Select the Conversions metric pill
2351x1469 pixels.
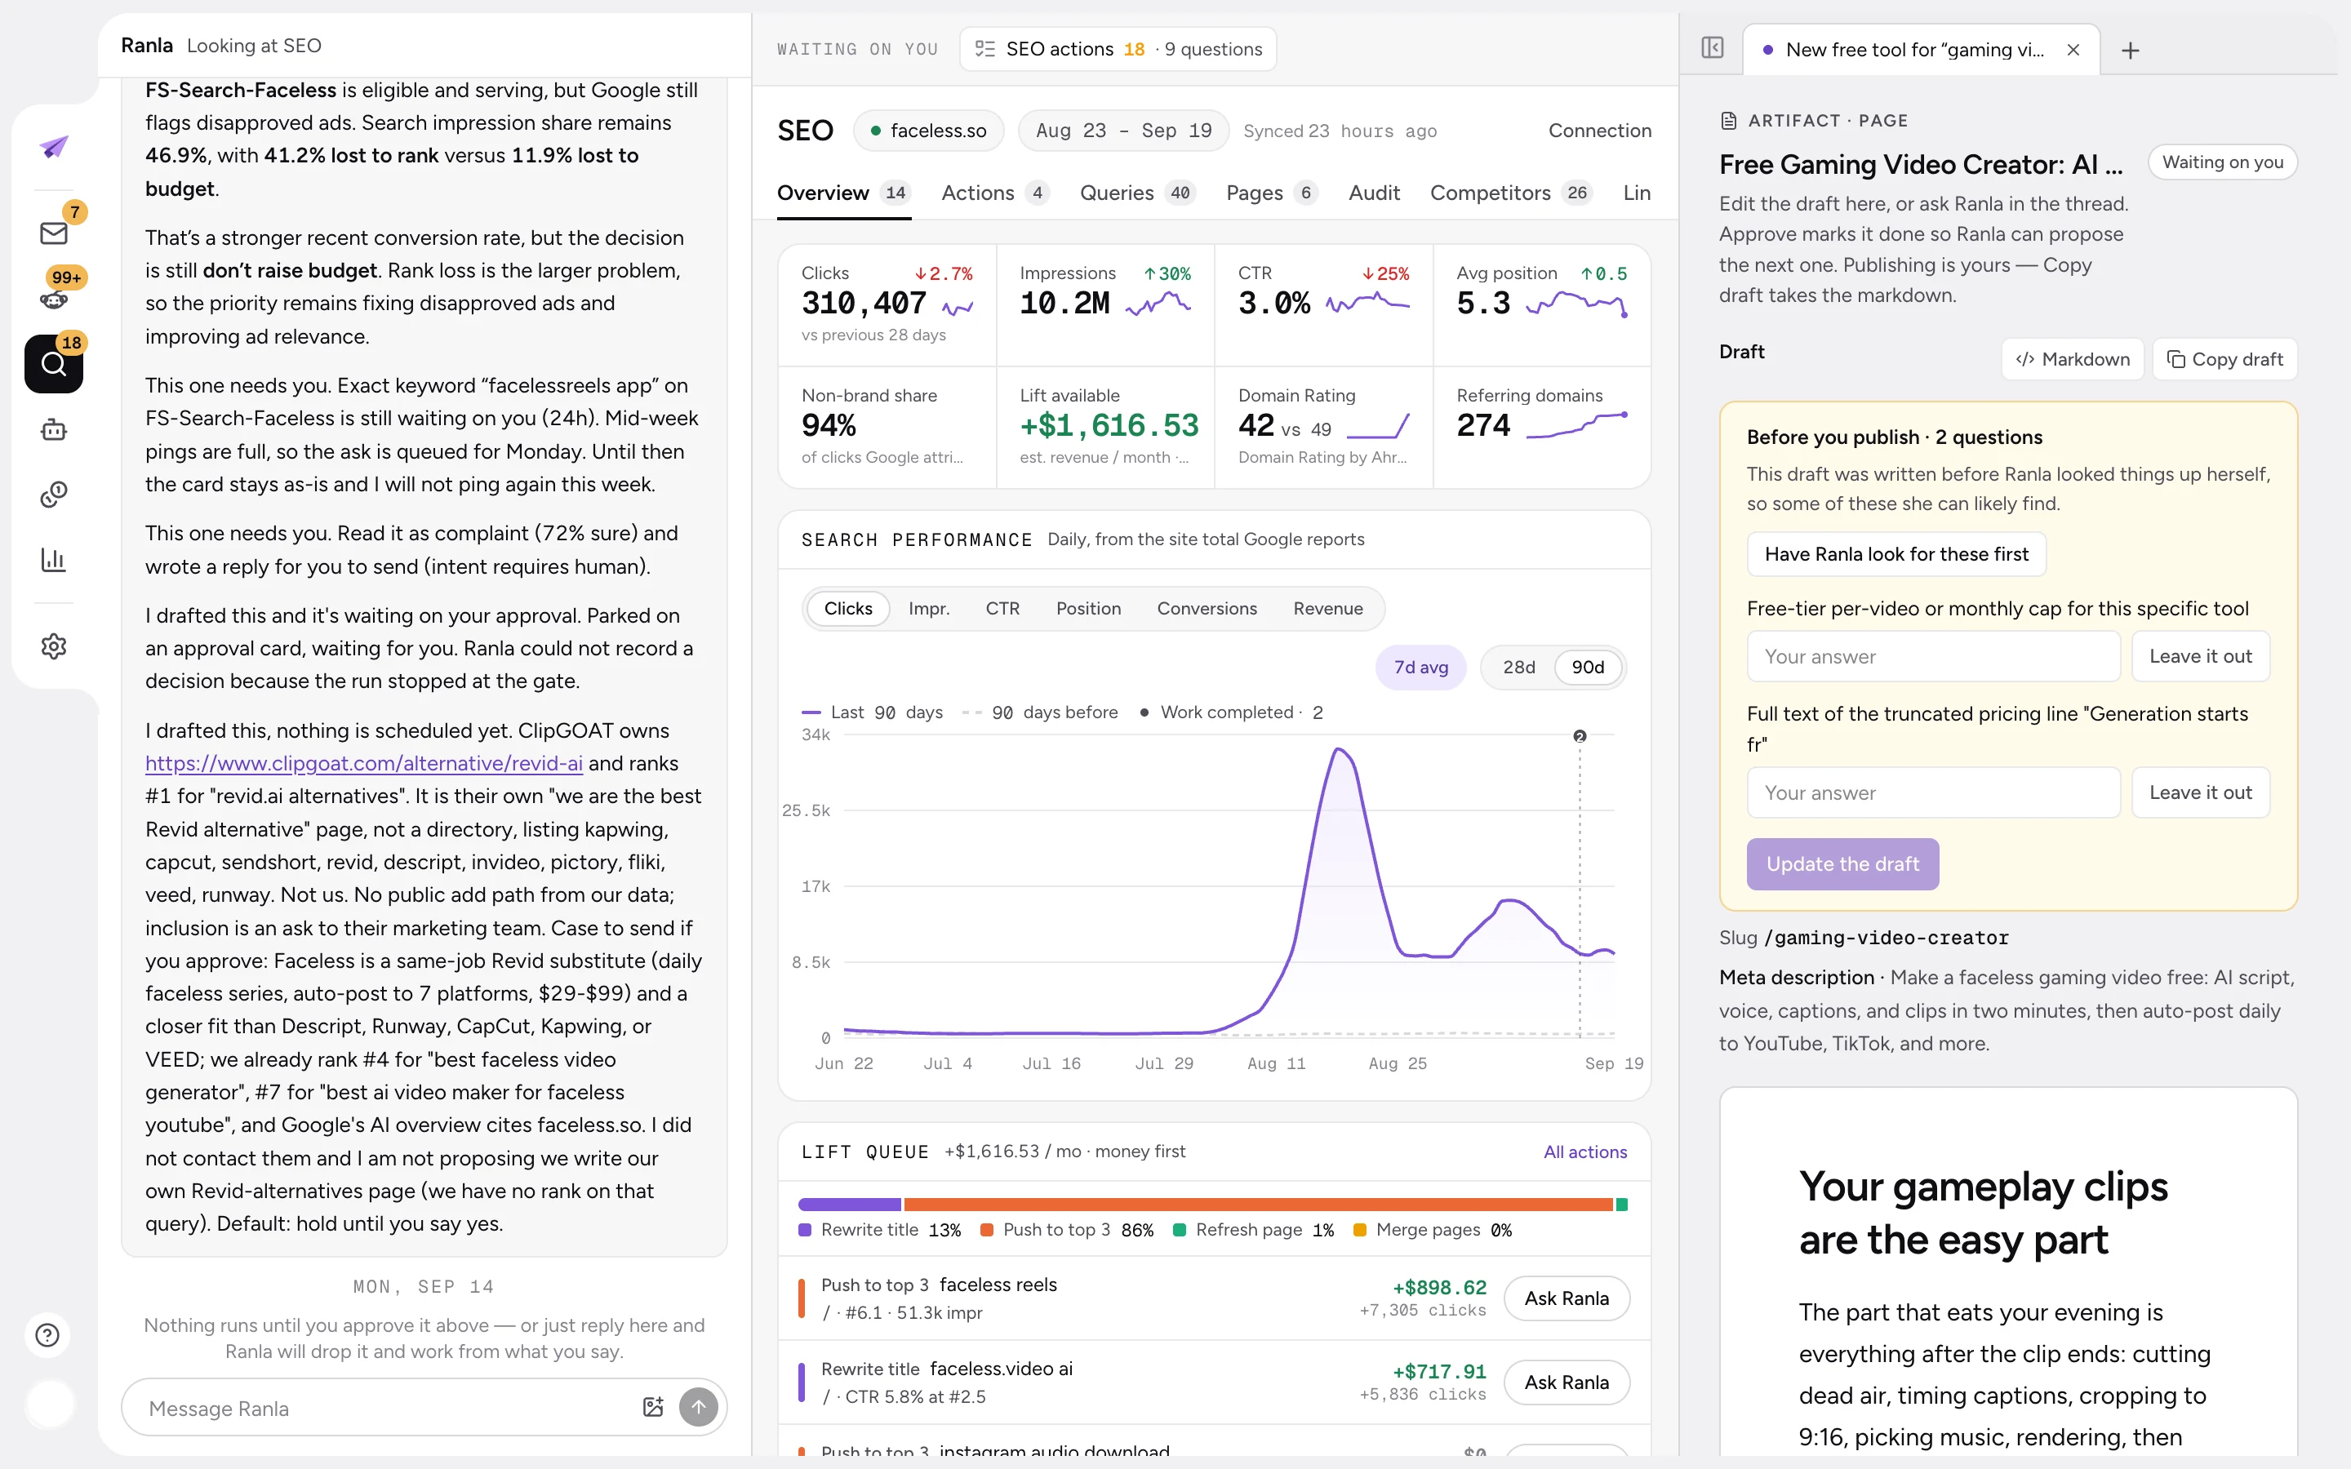[x=1207, y=608]
